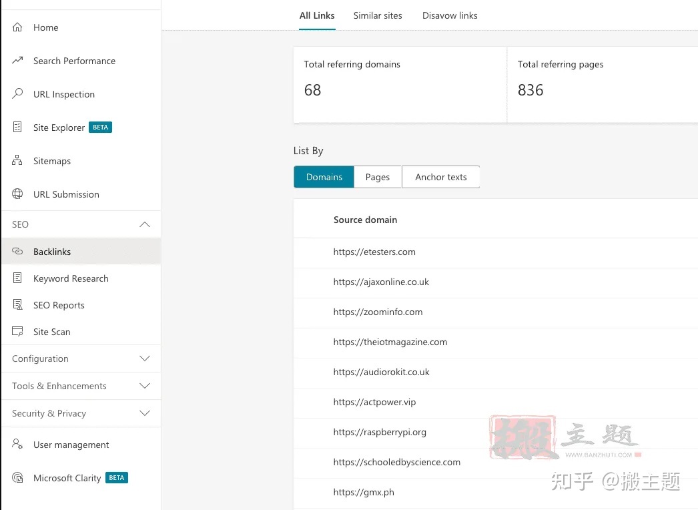Viewport: 698px width, 510px height.
Task: List backlinks by Anchor texts
Action: click(440, 177)
